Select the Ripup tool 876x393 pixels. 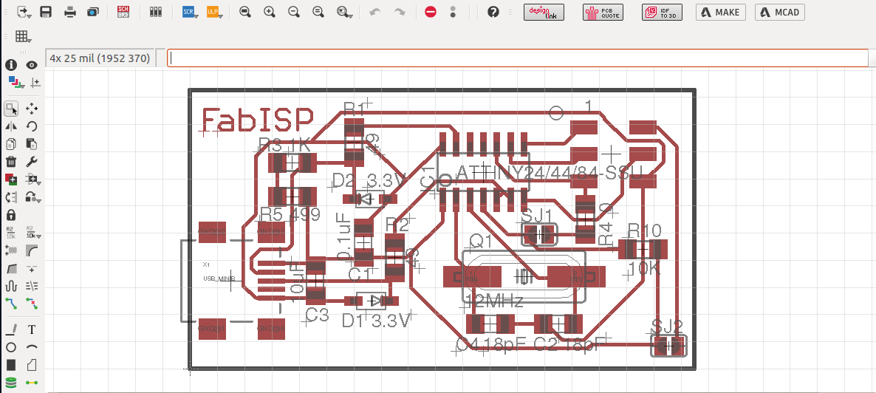(32, 304)
